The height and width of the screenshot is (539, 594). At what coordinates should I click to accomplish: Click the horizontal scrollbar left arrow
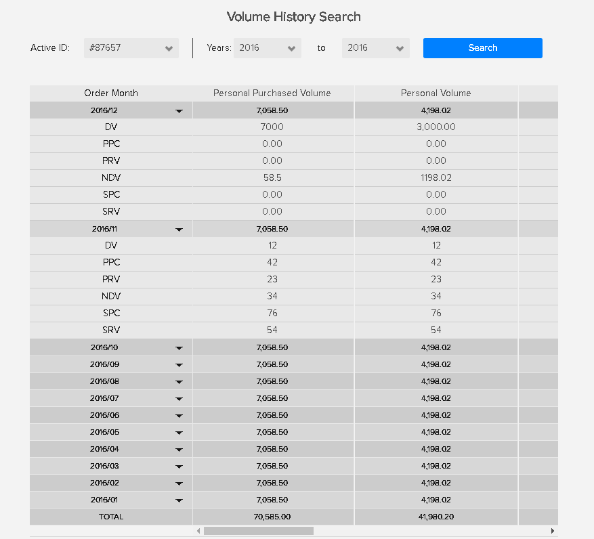[198, 531]
